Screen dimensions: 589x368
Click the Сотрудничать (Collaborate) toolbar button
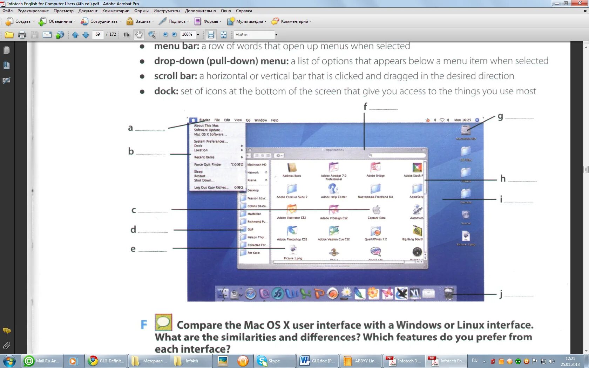(x=101, y=21)
